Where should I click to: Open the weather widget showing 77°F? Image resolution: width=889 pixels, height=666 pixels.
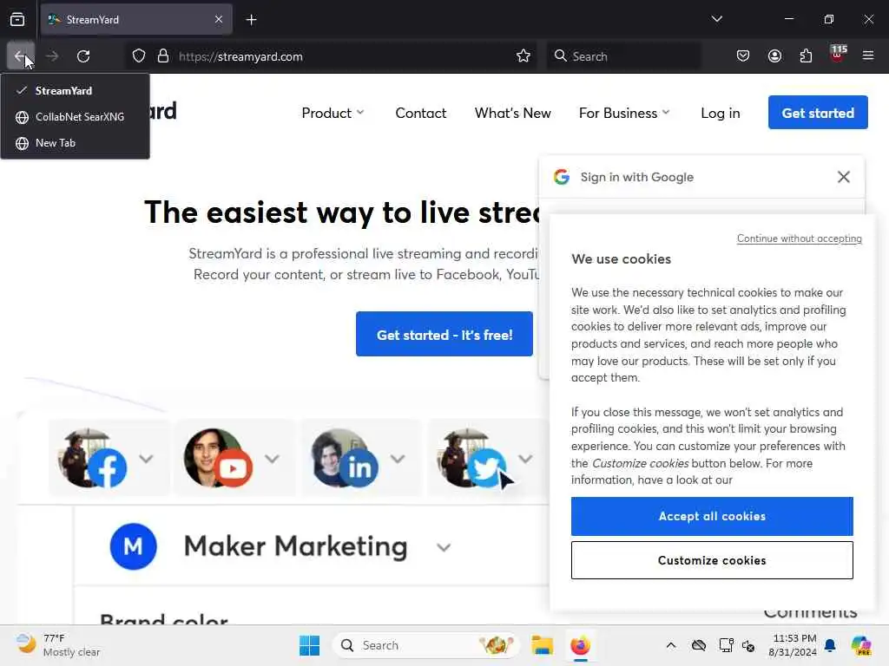pyautogui.click(x=58, y=645)
